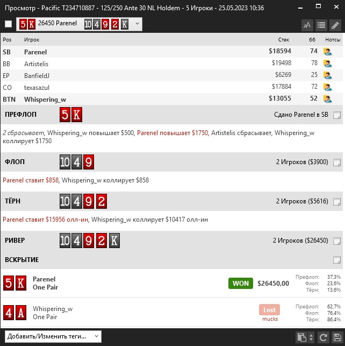Click 'Сдано Parenel в SB' text
This screenshot has height=346, width=345.
[x=301, y=115]
